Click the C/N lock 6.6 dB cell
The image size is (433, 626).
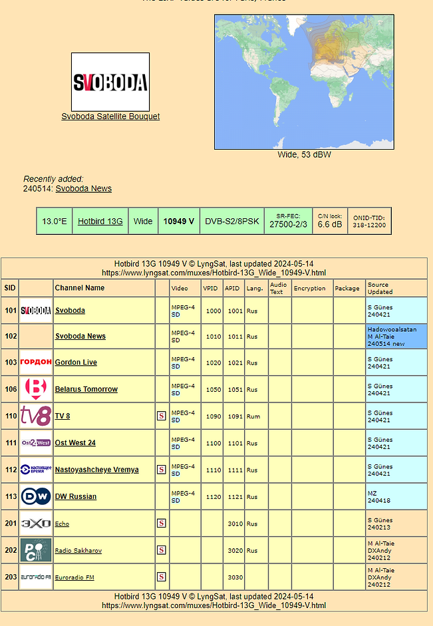click(x=330, y=221)
